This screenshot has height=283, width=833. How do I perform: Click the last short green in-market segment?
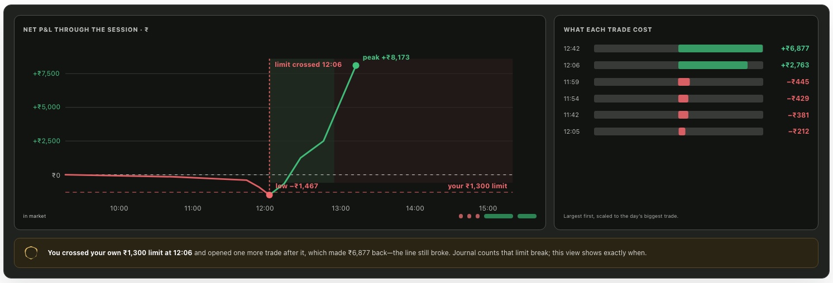pyautogui.click(x=527, y=216)
